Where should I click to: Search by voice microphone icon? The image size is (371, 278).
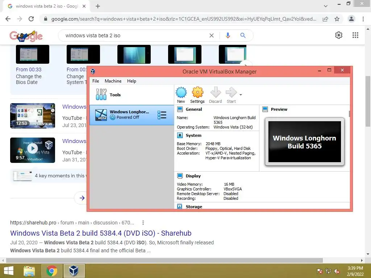coord(228,35)
